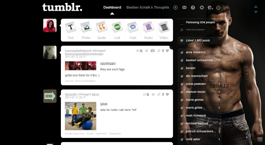Open the blue exercise ball photo
Screen dimensions: 265x145
pyautogui.click(x=81, y=116)
